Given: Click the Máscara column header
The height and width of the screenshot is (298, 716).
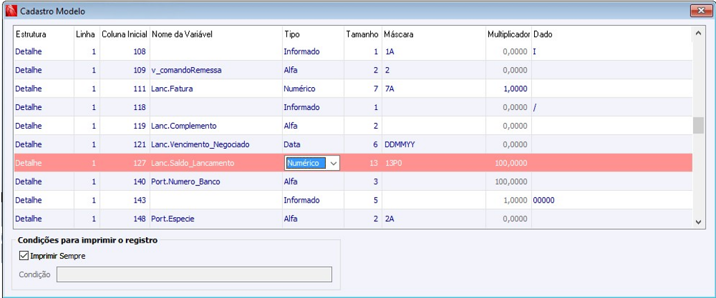Looking at the screenshot, I should (398, 35).
